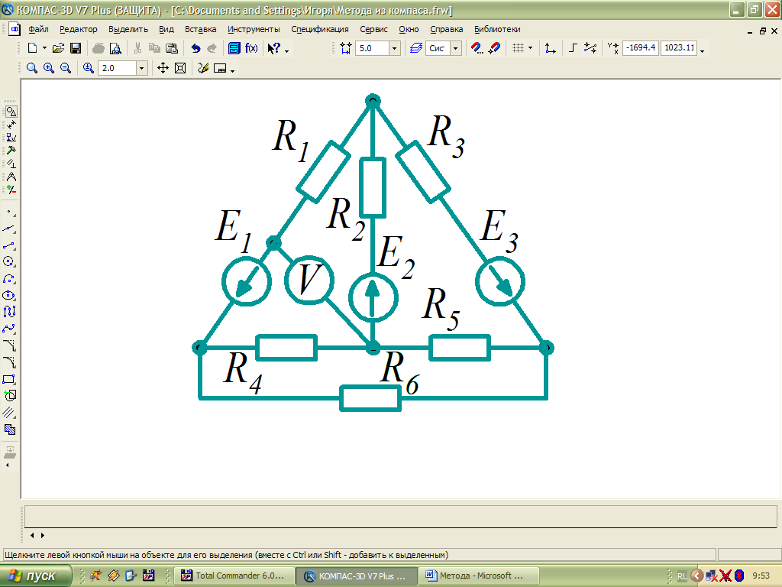
Task: Open an existing file
Action: click(x=58, y=48)
